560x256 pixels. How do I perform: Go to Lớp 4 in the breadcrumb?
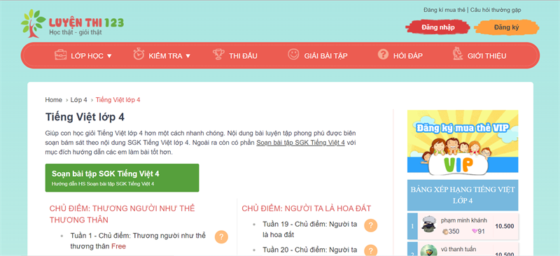click(x=78, y=100)
